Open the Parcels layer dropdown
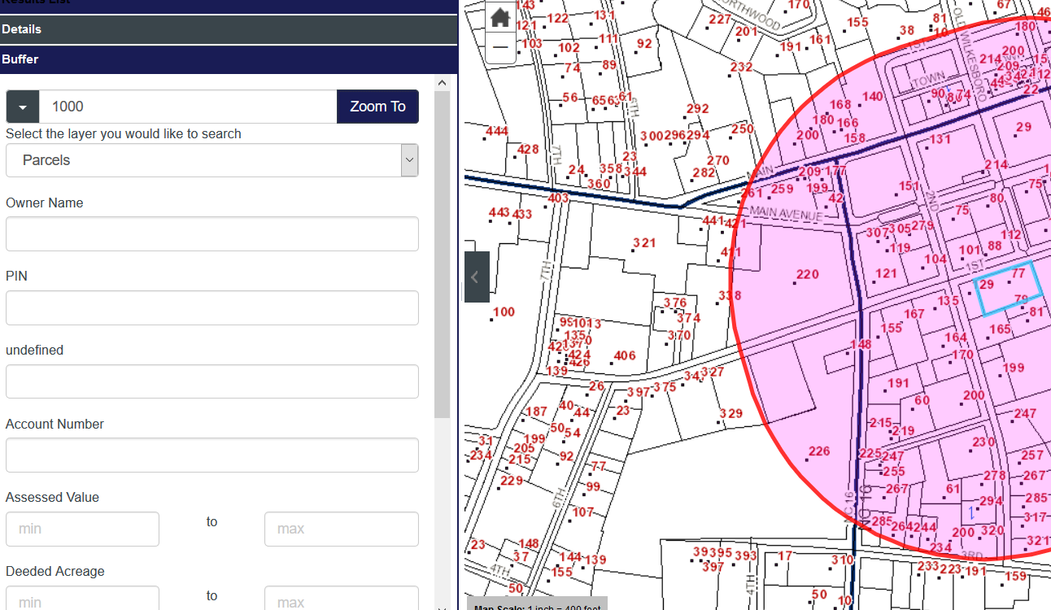 (212, 160)
